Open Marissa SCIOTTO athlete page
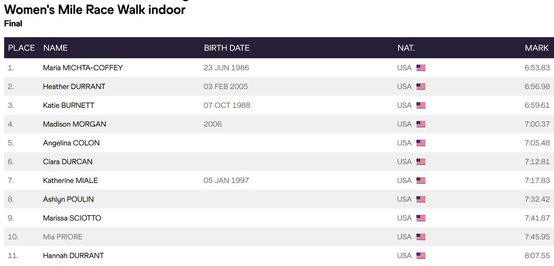 pyautogui.click(x=72, y=218)
